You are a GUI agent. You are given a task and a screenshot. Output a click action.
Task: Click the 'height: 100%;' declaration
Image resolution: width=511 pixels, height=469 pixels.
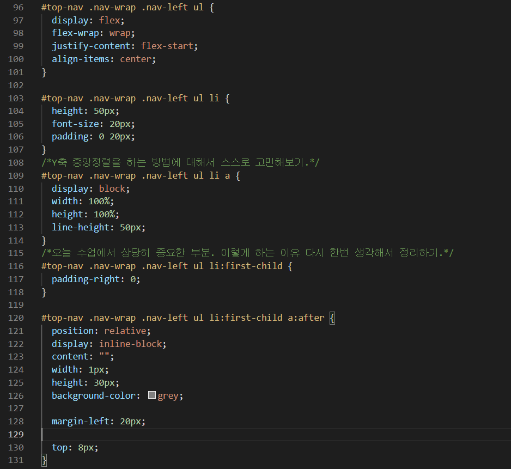point(86,214)
